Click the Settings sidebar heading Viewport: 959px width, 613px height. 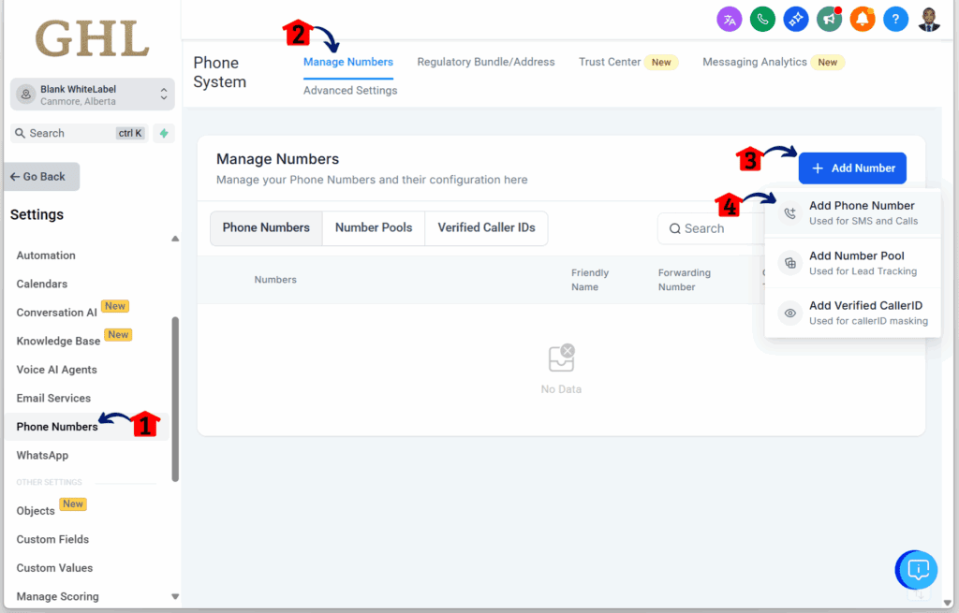(x=37, y=214)
